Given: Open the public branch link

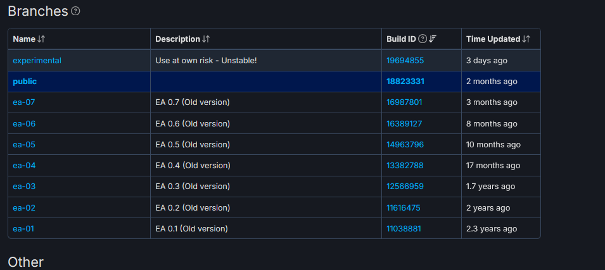Looking at the screenshot, I should pos(25,82).
